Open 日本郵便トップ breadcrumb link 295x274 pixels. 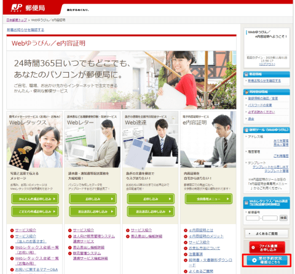coord(17,20)
